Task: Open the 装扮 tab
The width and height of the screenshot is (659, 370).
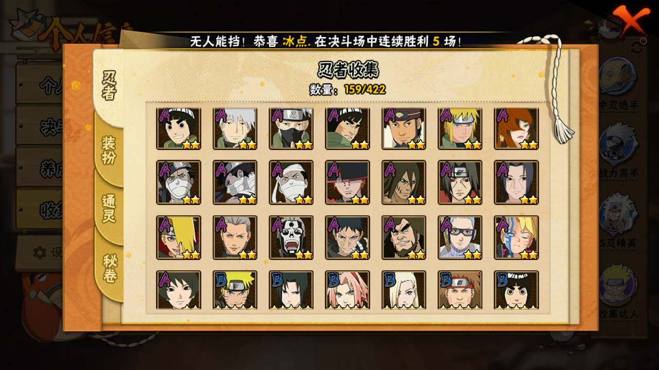Action: coord(109,150)
